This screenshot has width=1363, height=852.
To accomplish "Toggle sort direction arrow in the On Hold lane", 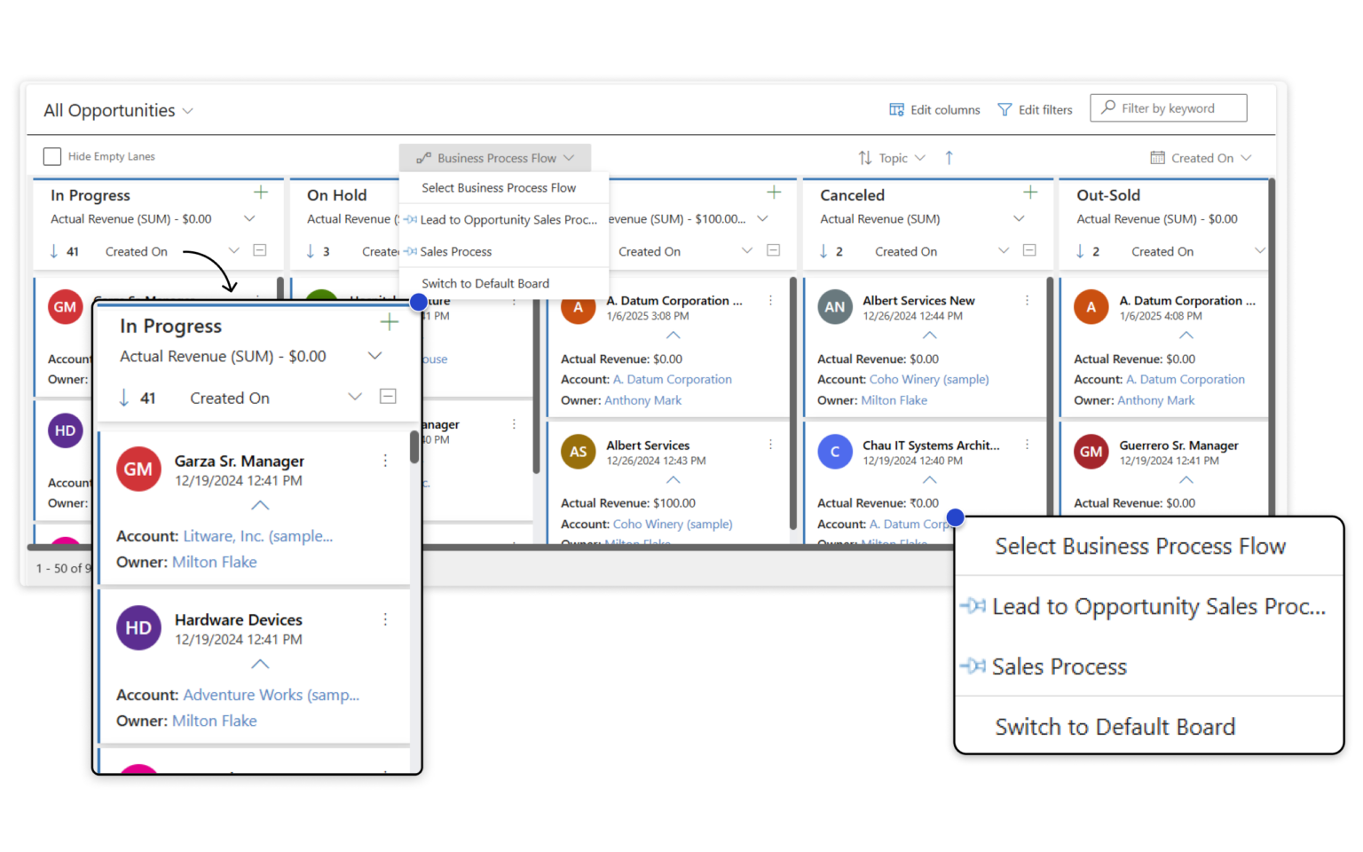I will pyautogui.click(x=311, y=252).
